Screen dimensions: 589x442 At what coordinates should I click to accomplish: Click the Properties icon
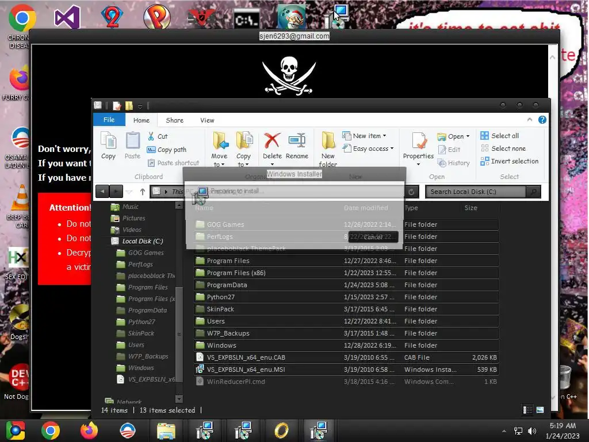(419, 141)
